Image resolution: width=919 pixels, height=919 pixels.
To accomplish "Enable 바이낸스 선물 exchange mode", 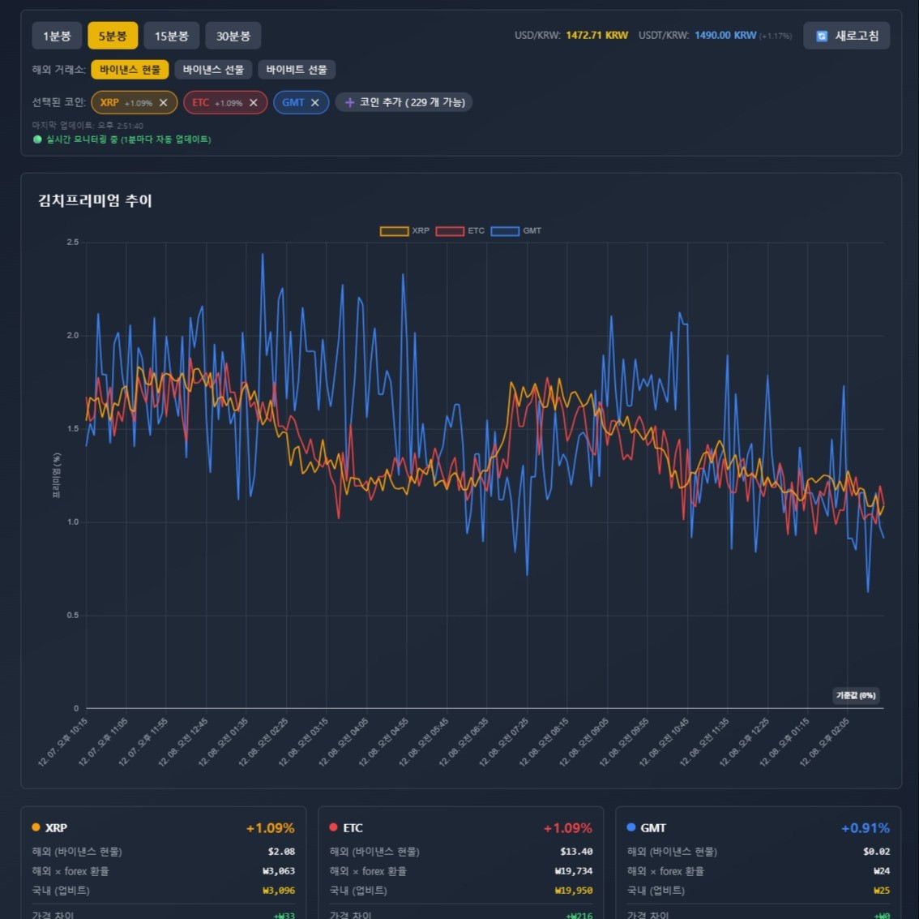I will pos(213,69).
